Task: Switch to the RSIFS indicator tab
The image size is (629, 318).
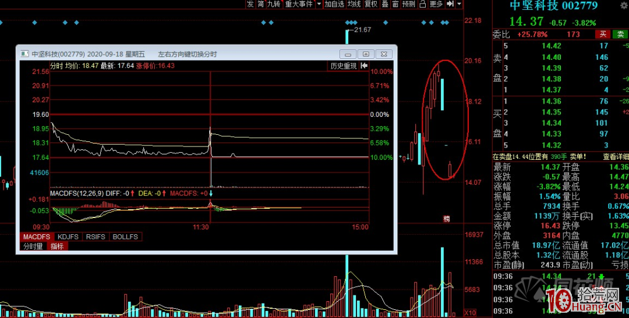Action: coord(96,237)
